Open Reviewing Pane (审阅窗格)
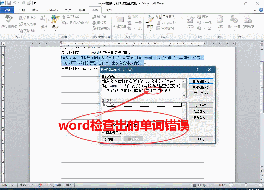 pos(166,28)
